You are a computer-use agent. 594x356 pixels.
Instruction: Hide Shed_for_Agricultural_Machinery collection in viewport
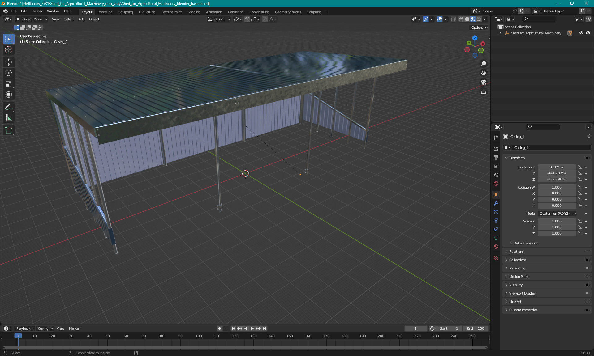click(581, 33)
